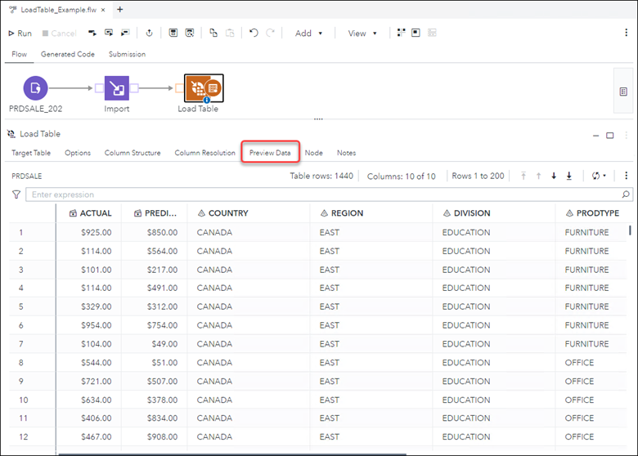Image resolution: width=638 pixels, height=456 pixels.
Task: Minimize the Load Table panel
Action: click(x=595, y=136)
